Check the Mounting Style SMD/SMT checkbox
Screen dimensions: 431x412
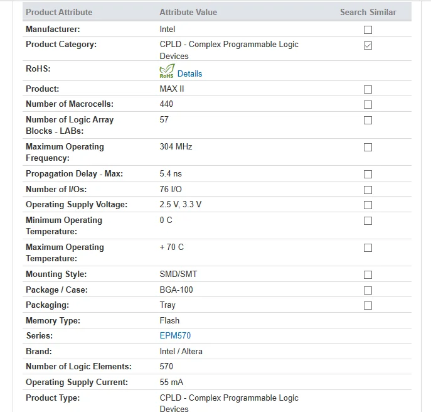(x=368, y=274)
